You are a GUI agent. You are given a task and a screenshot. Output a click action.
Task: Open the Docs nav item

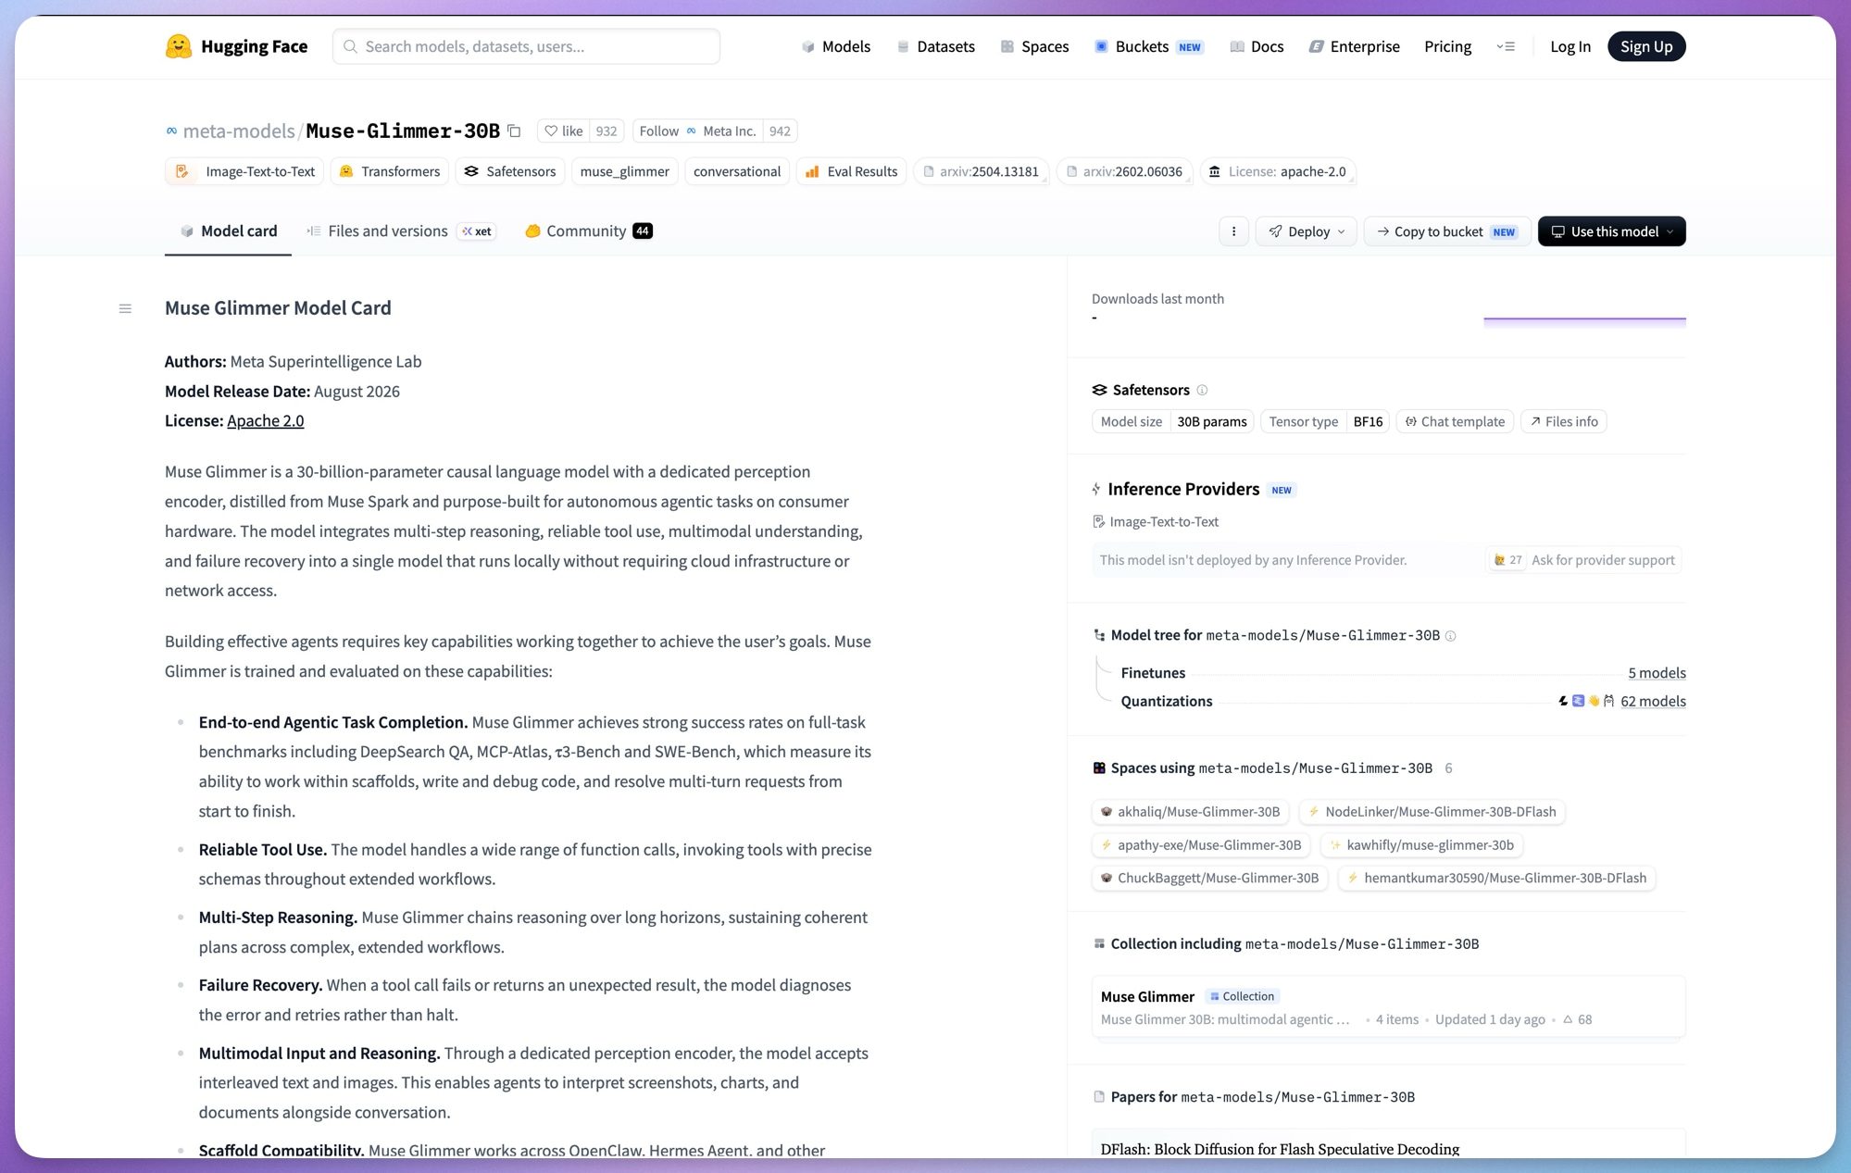coord(1257,46)
